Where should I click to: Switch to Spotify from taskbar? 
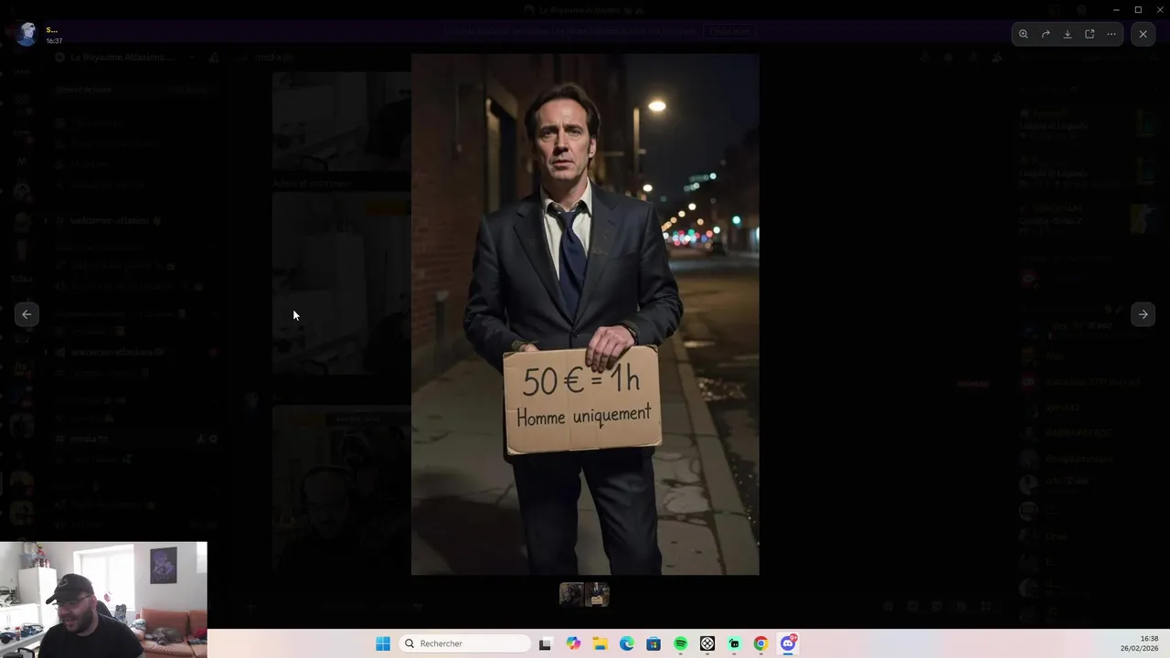point(681,643)
